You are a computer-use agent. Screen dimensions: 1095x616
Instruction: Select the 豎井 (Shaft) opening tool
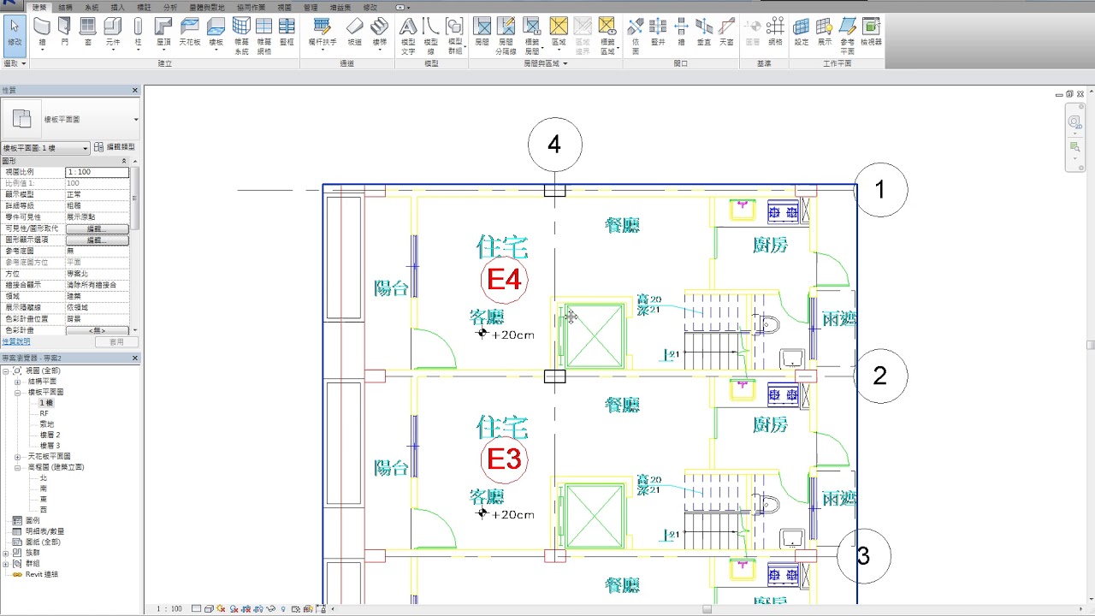pos(658,33)
